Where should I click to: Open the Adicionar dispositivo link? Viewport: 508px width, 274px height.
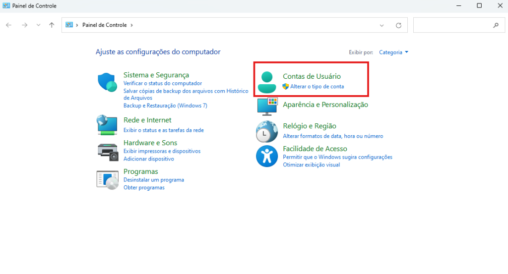[148, 159]
